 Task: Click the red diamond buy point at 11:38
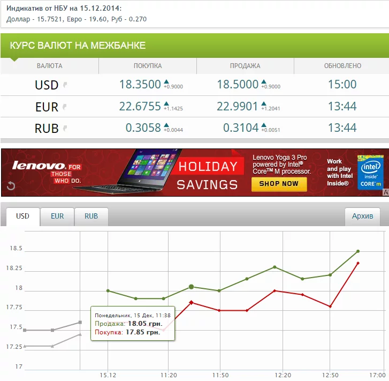coord(191,302)
